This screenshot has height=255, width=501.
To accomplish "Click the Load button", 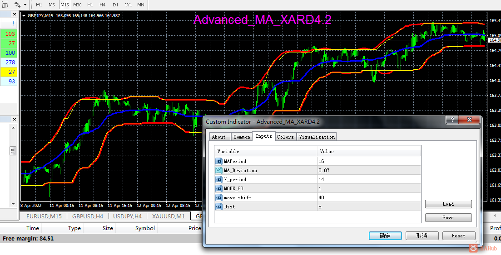I will 448,204.
